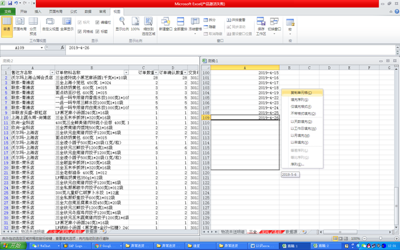This screenshot has height=250, width=400.
Task: Click the horizontal scrollbar in 底稿:1 window
Action: pyautogui.click(x=340, y=232)
